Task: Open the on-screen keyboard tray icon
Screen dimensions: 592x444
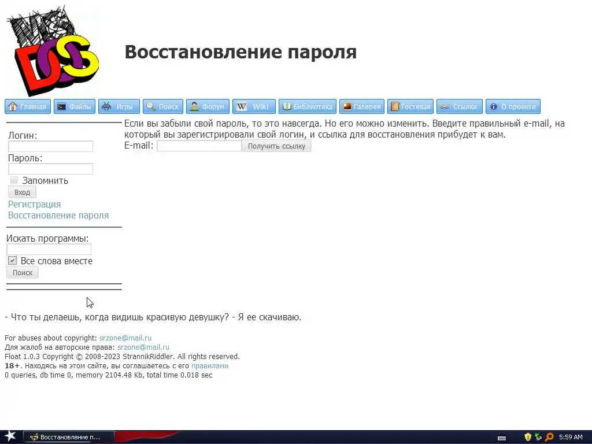Action: (502, 438)
